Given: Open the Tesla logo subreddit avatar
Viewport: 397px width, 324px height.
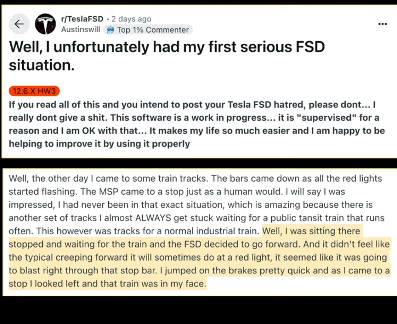Looking at the screenshot, I should point(45,24).
